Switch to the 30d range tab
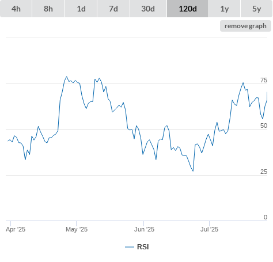 (148, 9)
